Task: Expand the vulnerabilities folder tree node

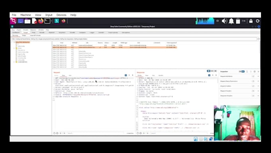Action: (x=14, y=62)
